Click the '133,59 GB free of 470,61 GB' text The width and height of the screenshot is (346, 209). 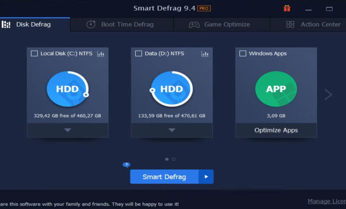click(x=172, y=116)
